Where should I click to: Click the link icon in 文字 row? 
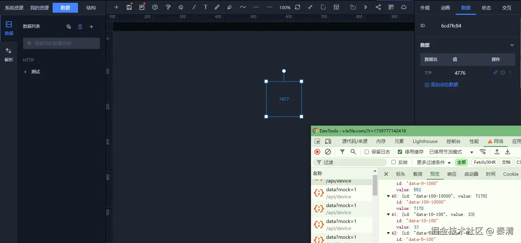(x=495, y=73)
